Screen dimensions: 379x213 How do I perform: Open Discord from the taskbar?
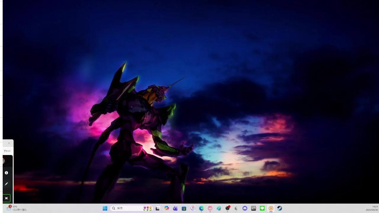(x=245, y=208)
